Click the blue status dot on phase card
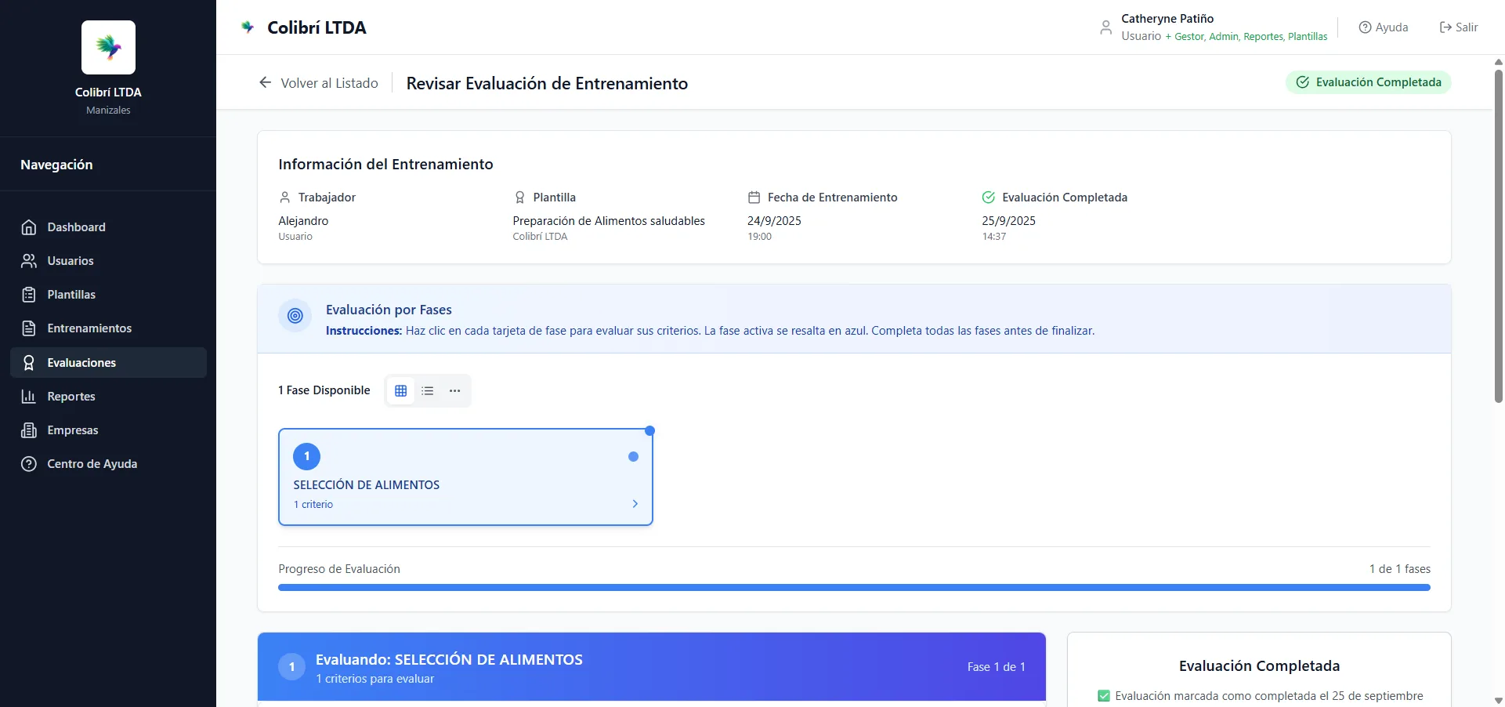 pos(633,457)
